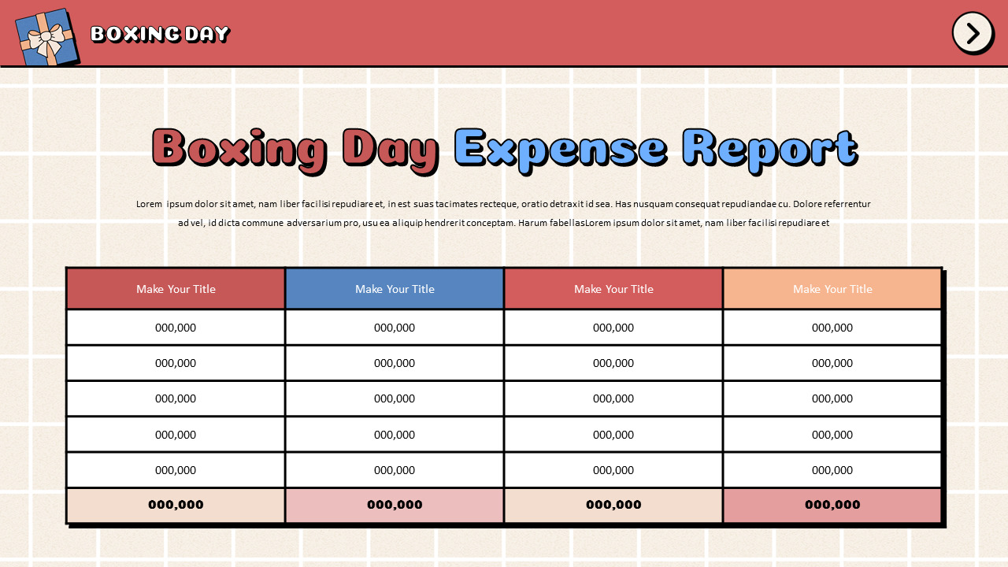Select the circular next-arrow navigation icon
Image resolution: width=1008 pixels, height=567 pixels.
[973, 33]
